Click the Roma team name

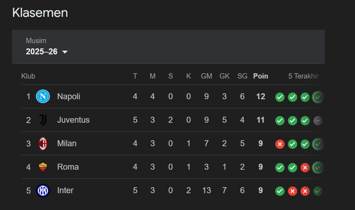(x=68, y=167)
